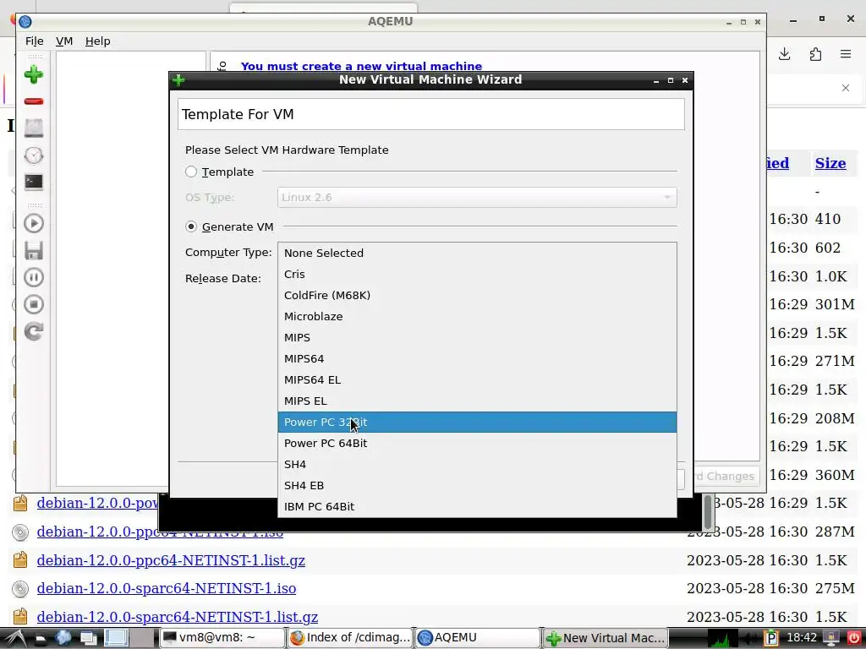866x649 pixels.
Task: Open the AQEMU Help menu
Action: coord(98,41)
